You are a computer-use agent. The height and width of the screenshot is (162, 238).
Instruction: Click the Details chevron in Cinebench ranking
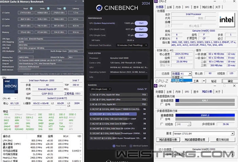(x=146, y=89)
